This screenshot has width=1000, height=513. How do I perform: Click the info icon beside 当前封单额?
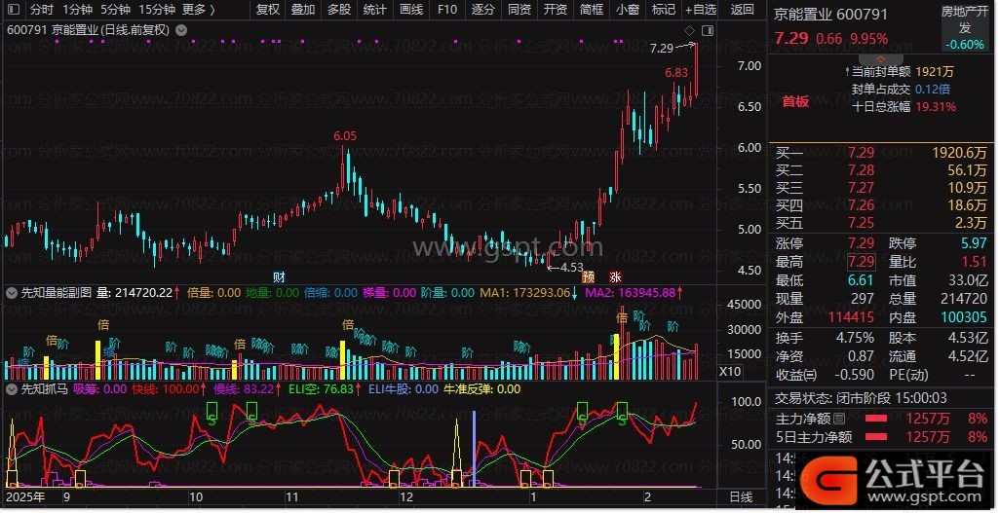point(846,71)
